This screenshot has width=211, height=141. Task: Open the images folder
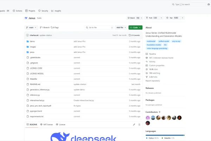(x=33, y=47)
